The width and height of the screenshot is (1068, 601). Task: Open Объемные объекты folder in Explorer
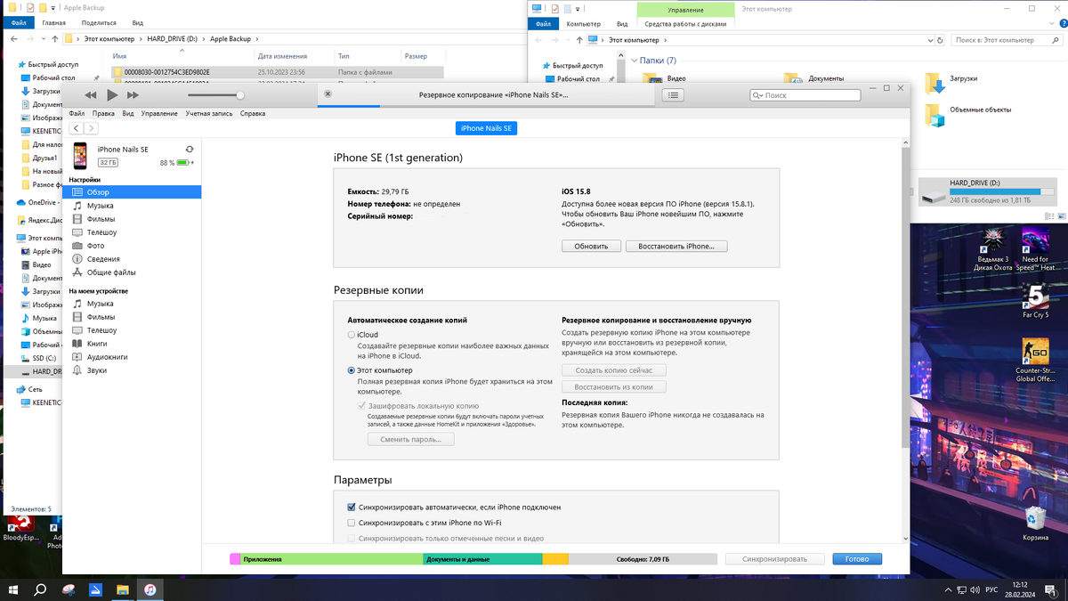[967, 113]
